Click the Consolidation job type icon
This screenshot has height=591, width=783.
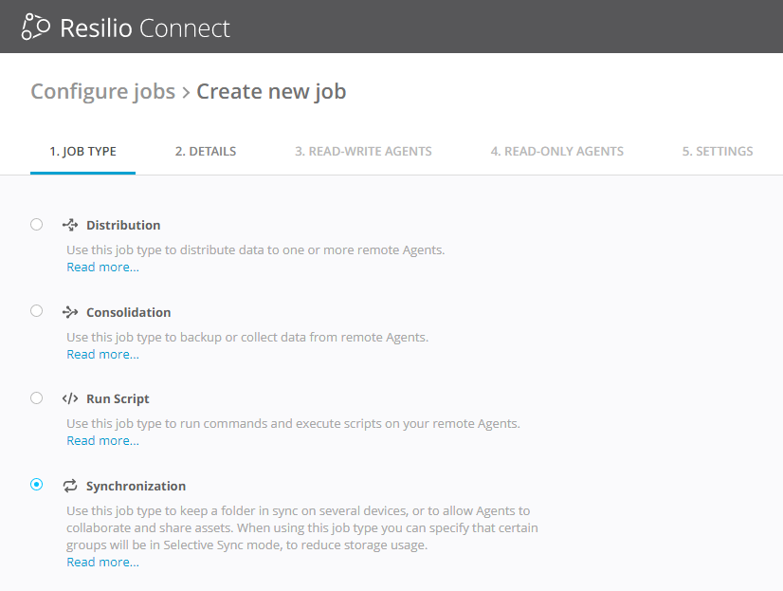pyautogui.click(x=70, y=312)
